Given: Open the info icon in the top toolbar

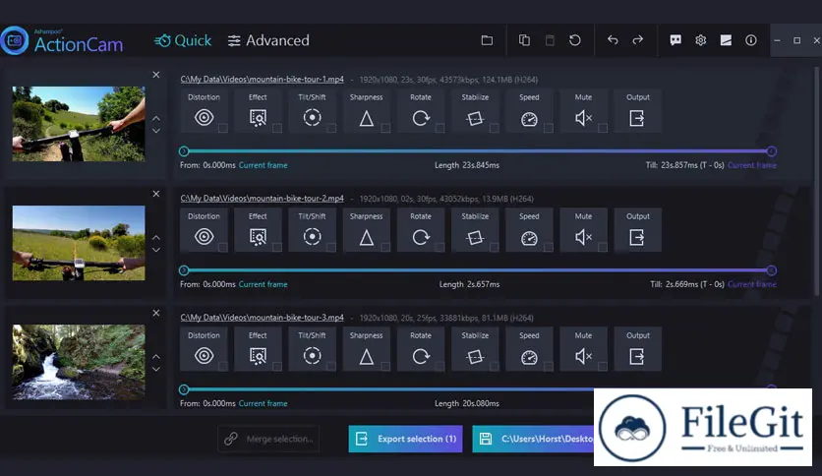Looking at the screenshot, I should click(750, 40).
